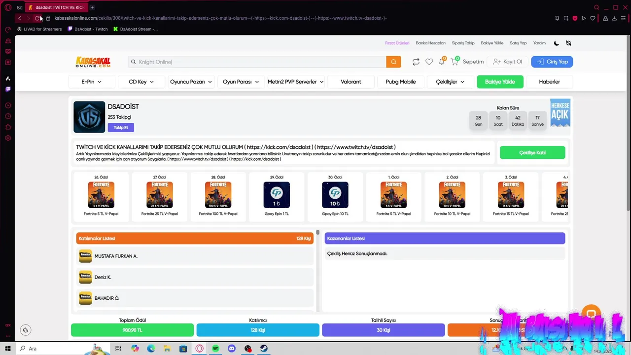631x355 pixels.
Task: Open the orange live chat bubble
Action: click(x=591, y=314)
